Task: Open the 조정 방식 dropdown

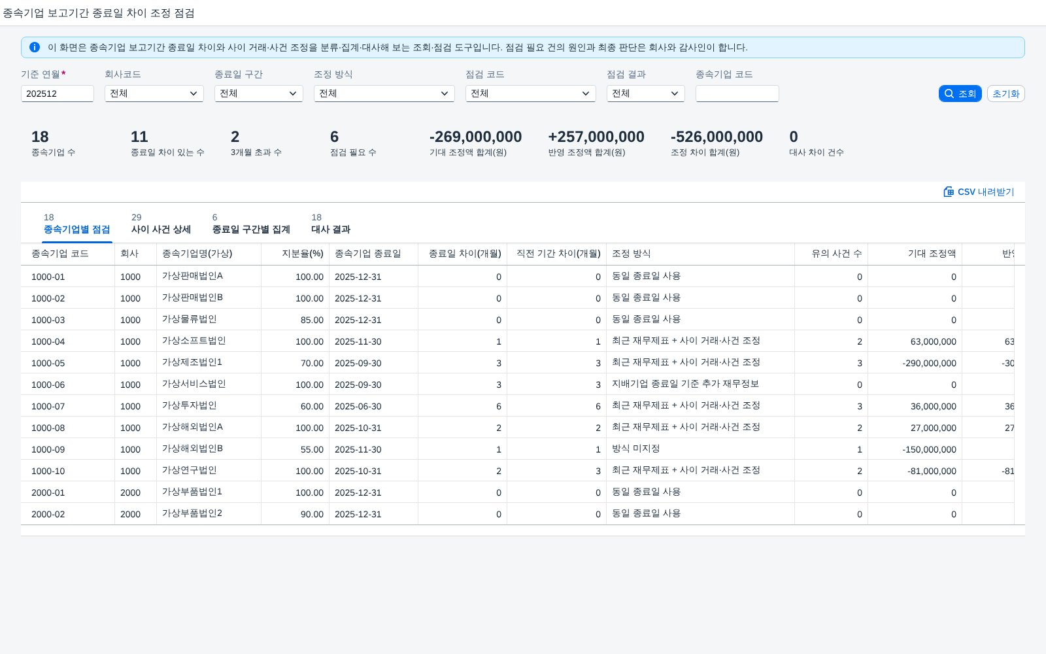Action: (x=384, y=94)
